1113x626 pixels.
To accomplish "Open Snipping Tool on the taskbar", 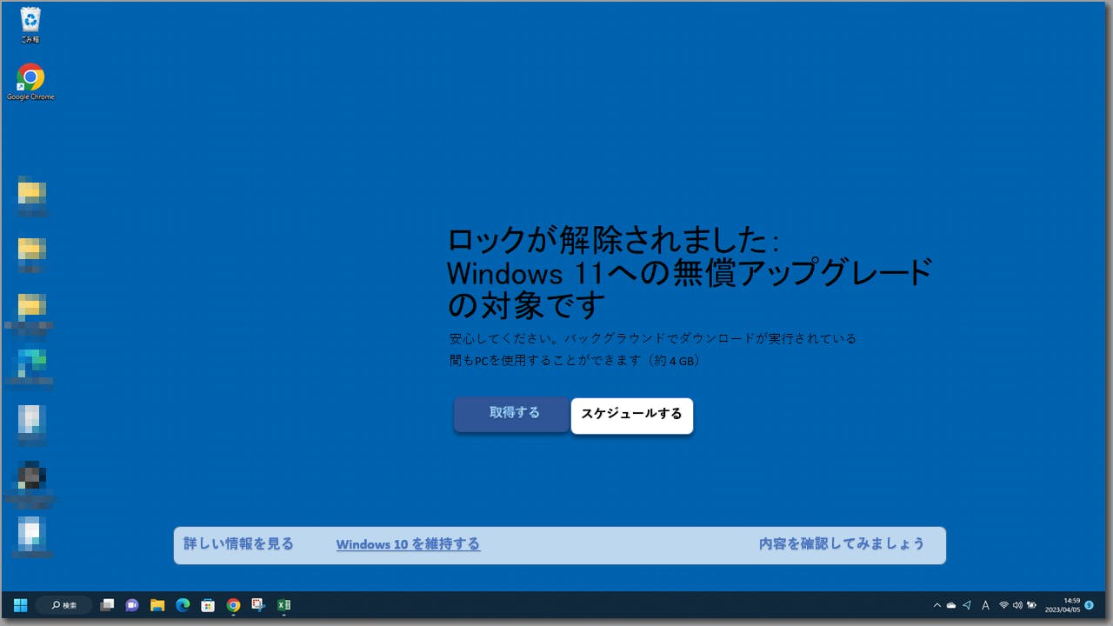I will click(258, 605).
